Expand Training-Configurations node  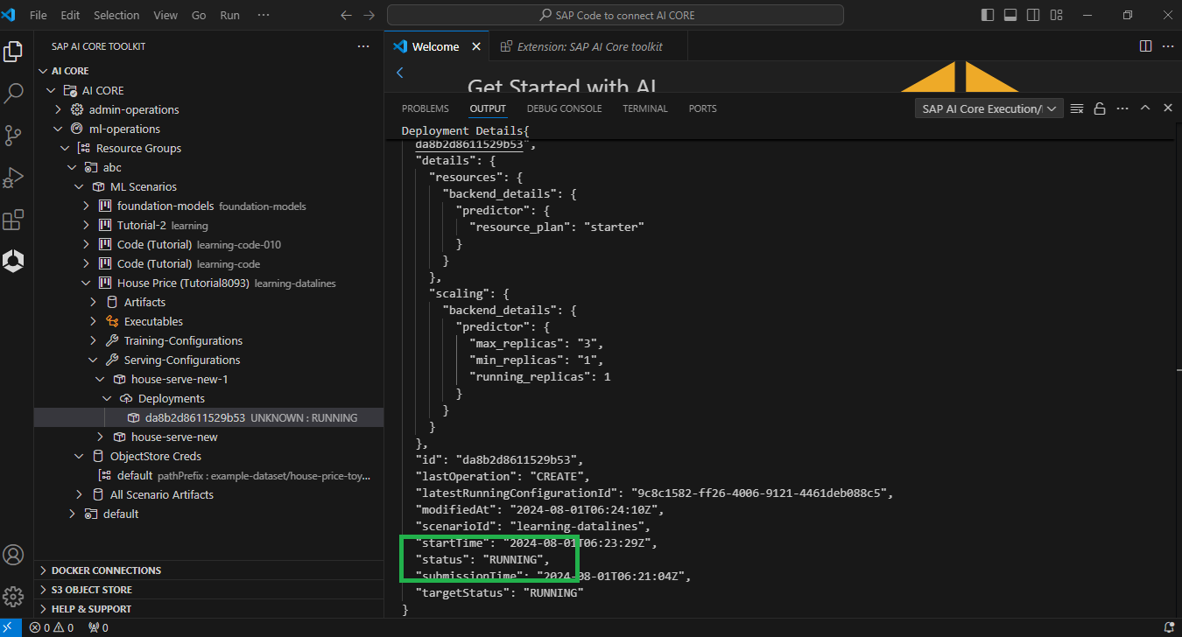tap(94, 340)
